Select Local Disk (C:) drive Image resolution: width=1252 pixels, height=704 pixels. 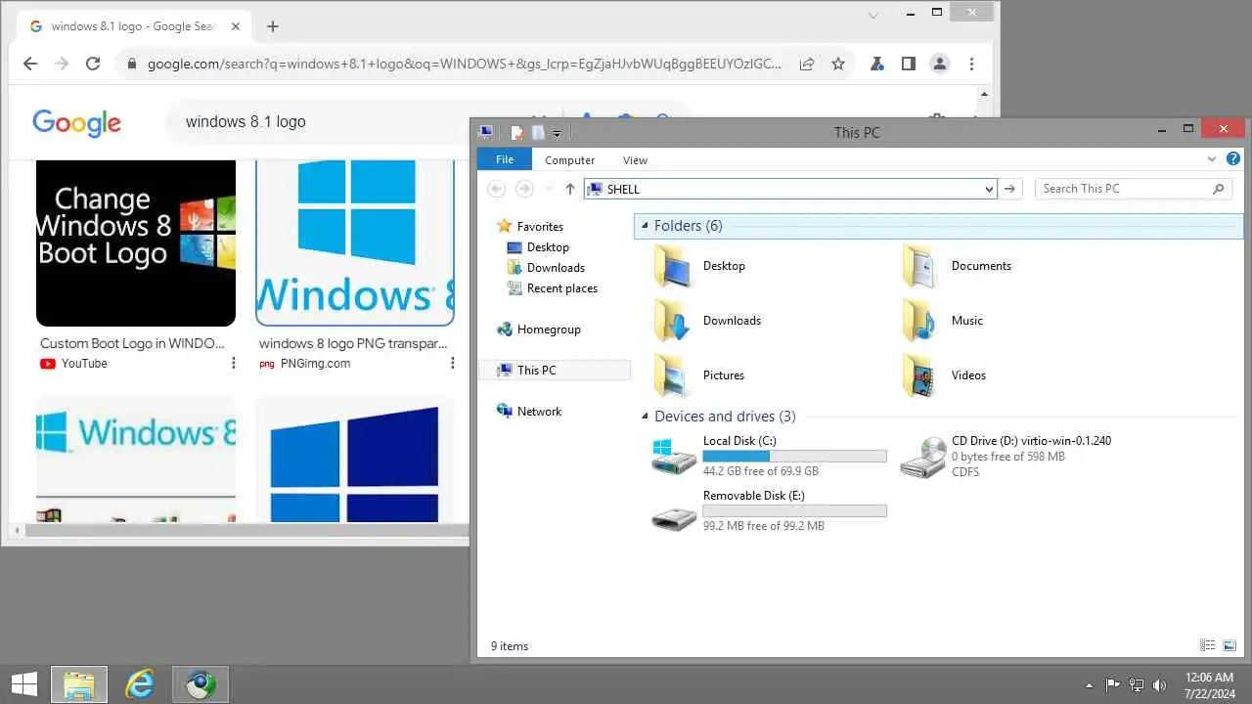tap(769, 457)
